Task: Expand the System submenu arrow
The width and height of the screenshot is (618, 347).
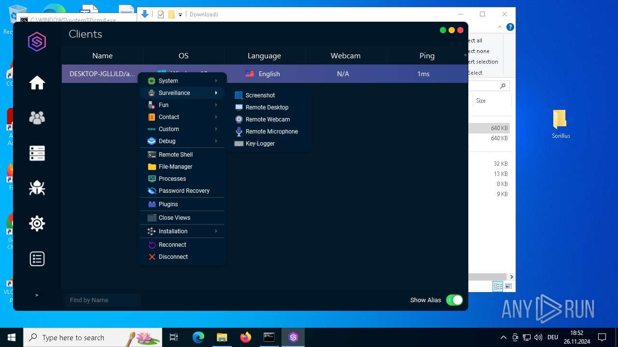Action: tap(216, 81)
